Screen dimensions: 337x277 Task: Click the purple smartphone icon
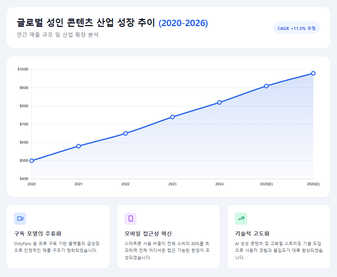click(130, 219)
